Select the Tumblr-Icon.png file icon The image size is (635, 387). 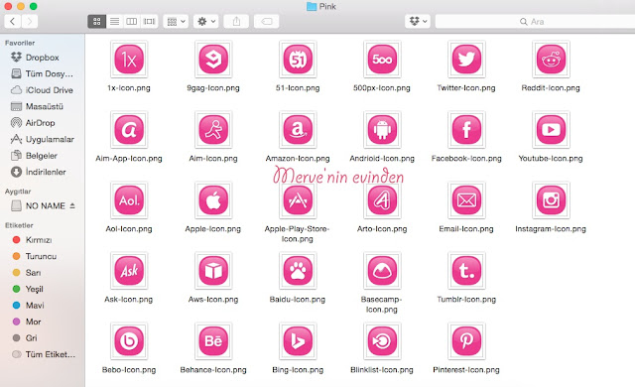pyautogui.click(x=466, y=271)
